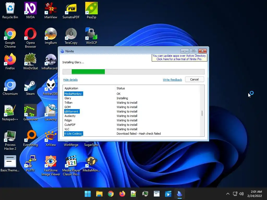Open the taskbar clock and date

point(254,194)
